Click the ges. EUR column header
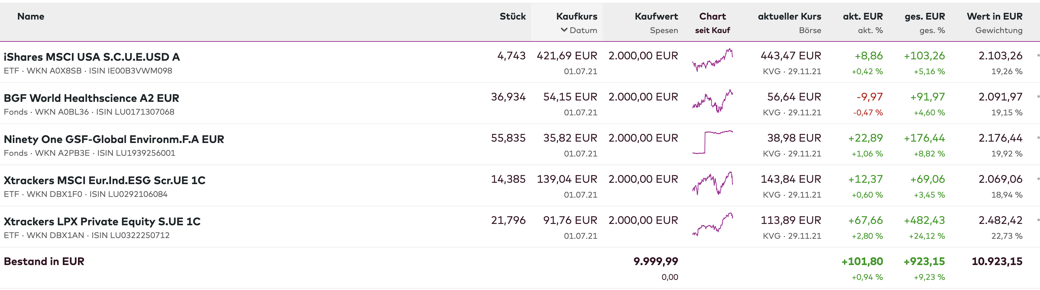The image size is (1040, 290). point(925,17)
